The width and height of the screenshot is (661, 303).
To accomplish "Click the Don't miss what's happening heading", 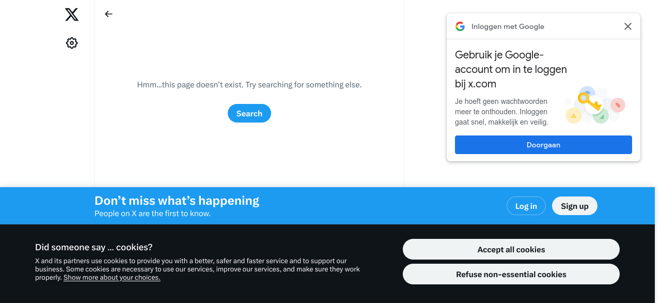I will 177,201.
